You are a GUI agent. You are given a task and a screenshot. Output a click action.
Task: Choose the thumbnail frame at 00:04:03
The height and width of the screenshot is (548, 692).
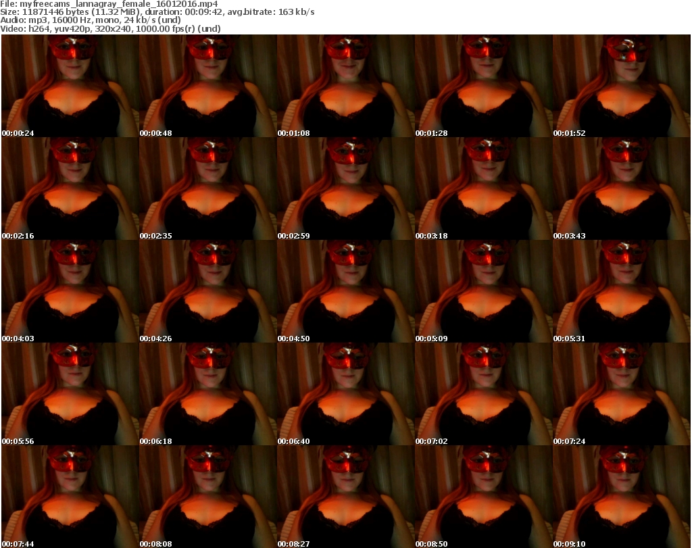[x=70, y=292]
